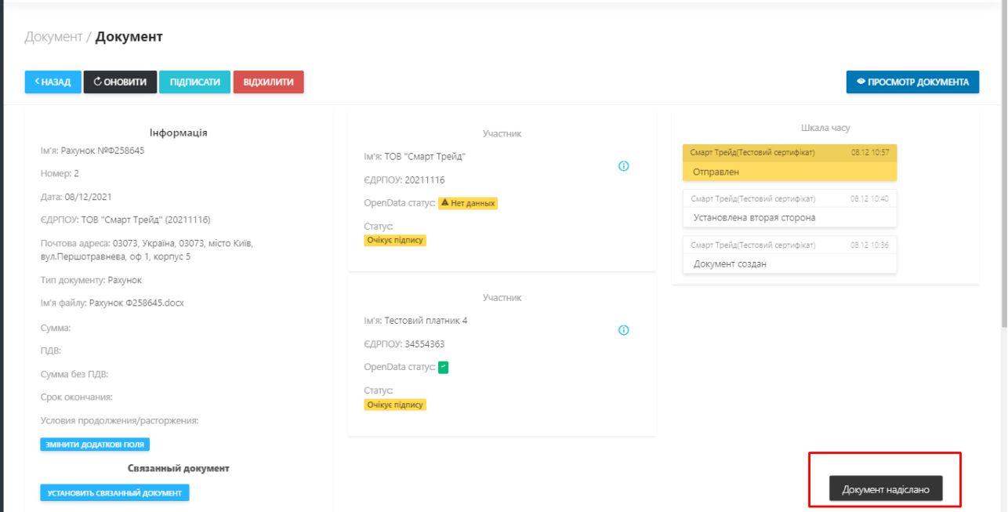Click the НАЗАД back button

tap(53, 82)
